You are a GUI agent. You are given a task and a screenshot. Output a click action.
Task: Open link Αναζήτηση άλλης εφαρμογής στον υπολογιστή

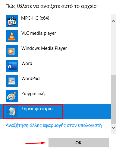54,126
